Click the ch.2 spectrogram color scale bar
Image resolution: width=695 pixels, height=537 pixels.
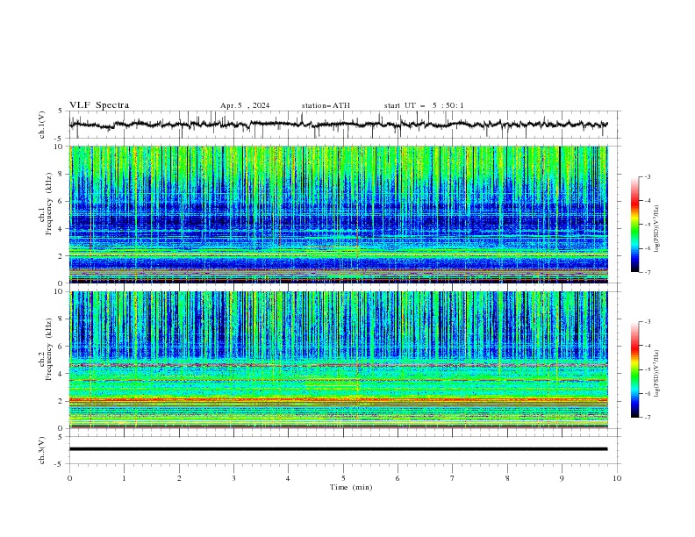[634, 369]
